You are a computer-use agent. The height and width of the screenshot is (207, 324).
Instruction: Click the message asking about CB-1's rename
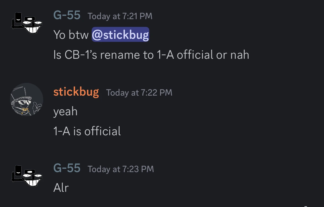(x=151, y=55)
